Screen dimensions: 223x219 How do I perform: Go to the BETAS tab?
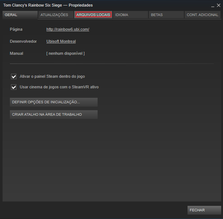click(166, 15)
